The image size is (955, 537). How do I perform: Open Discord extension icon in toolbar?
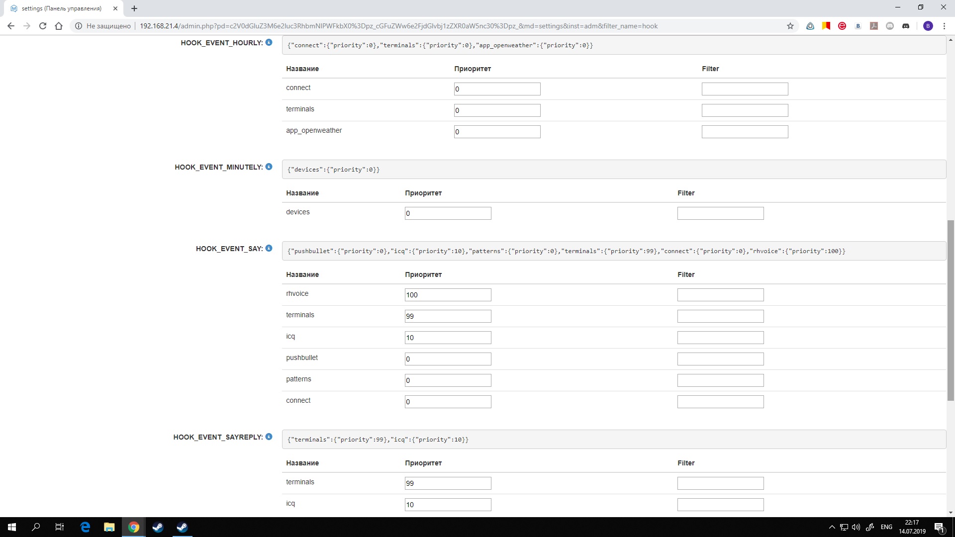(x=906, y=26)
